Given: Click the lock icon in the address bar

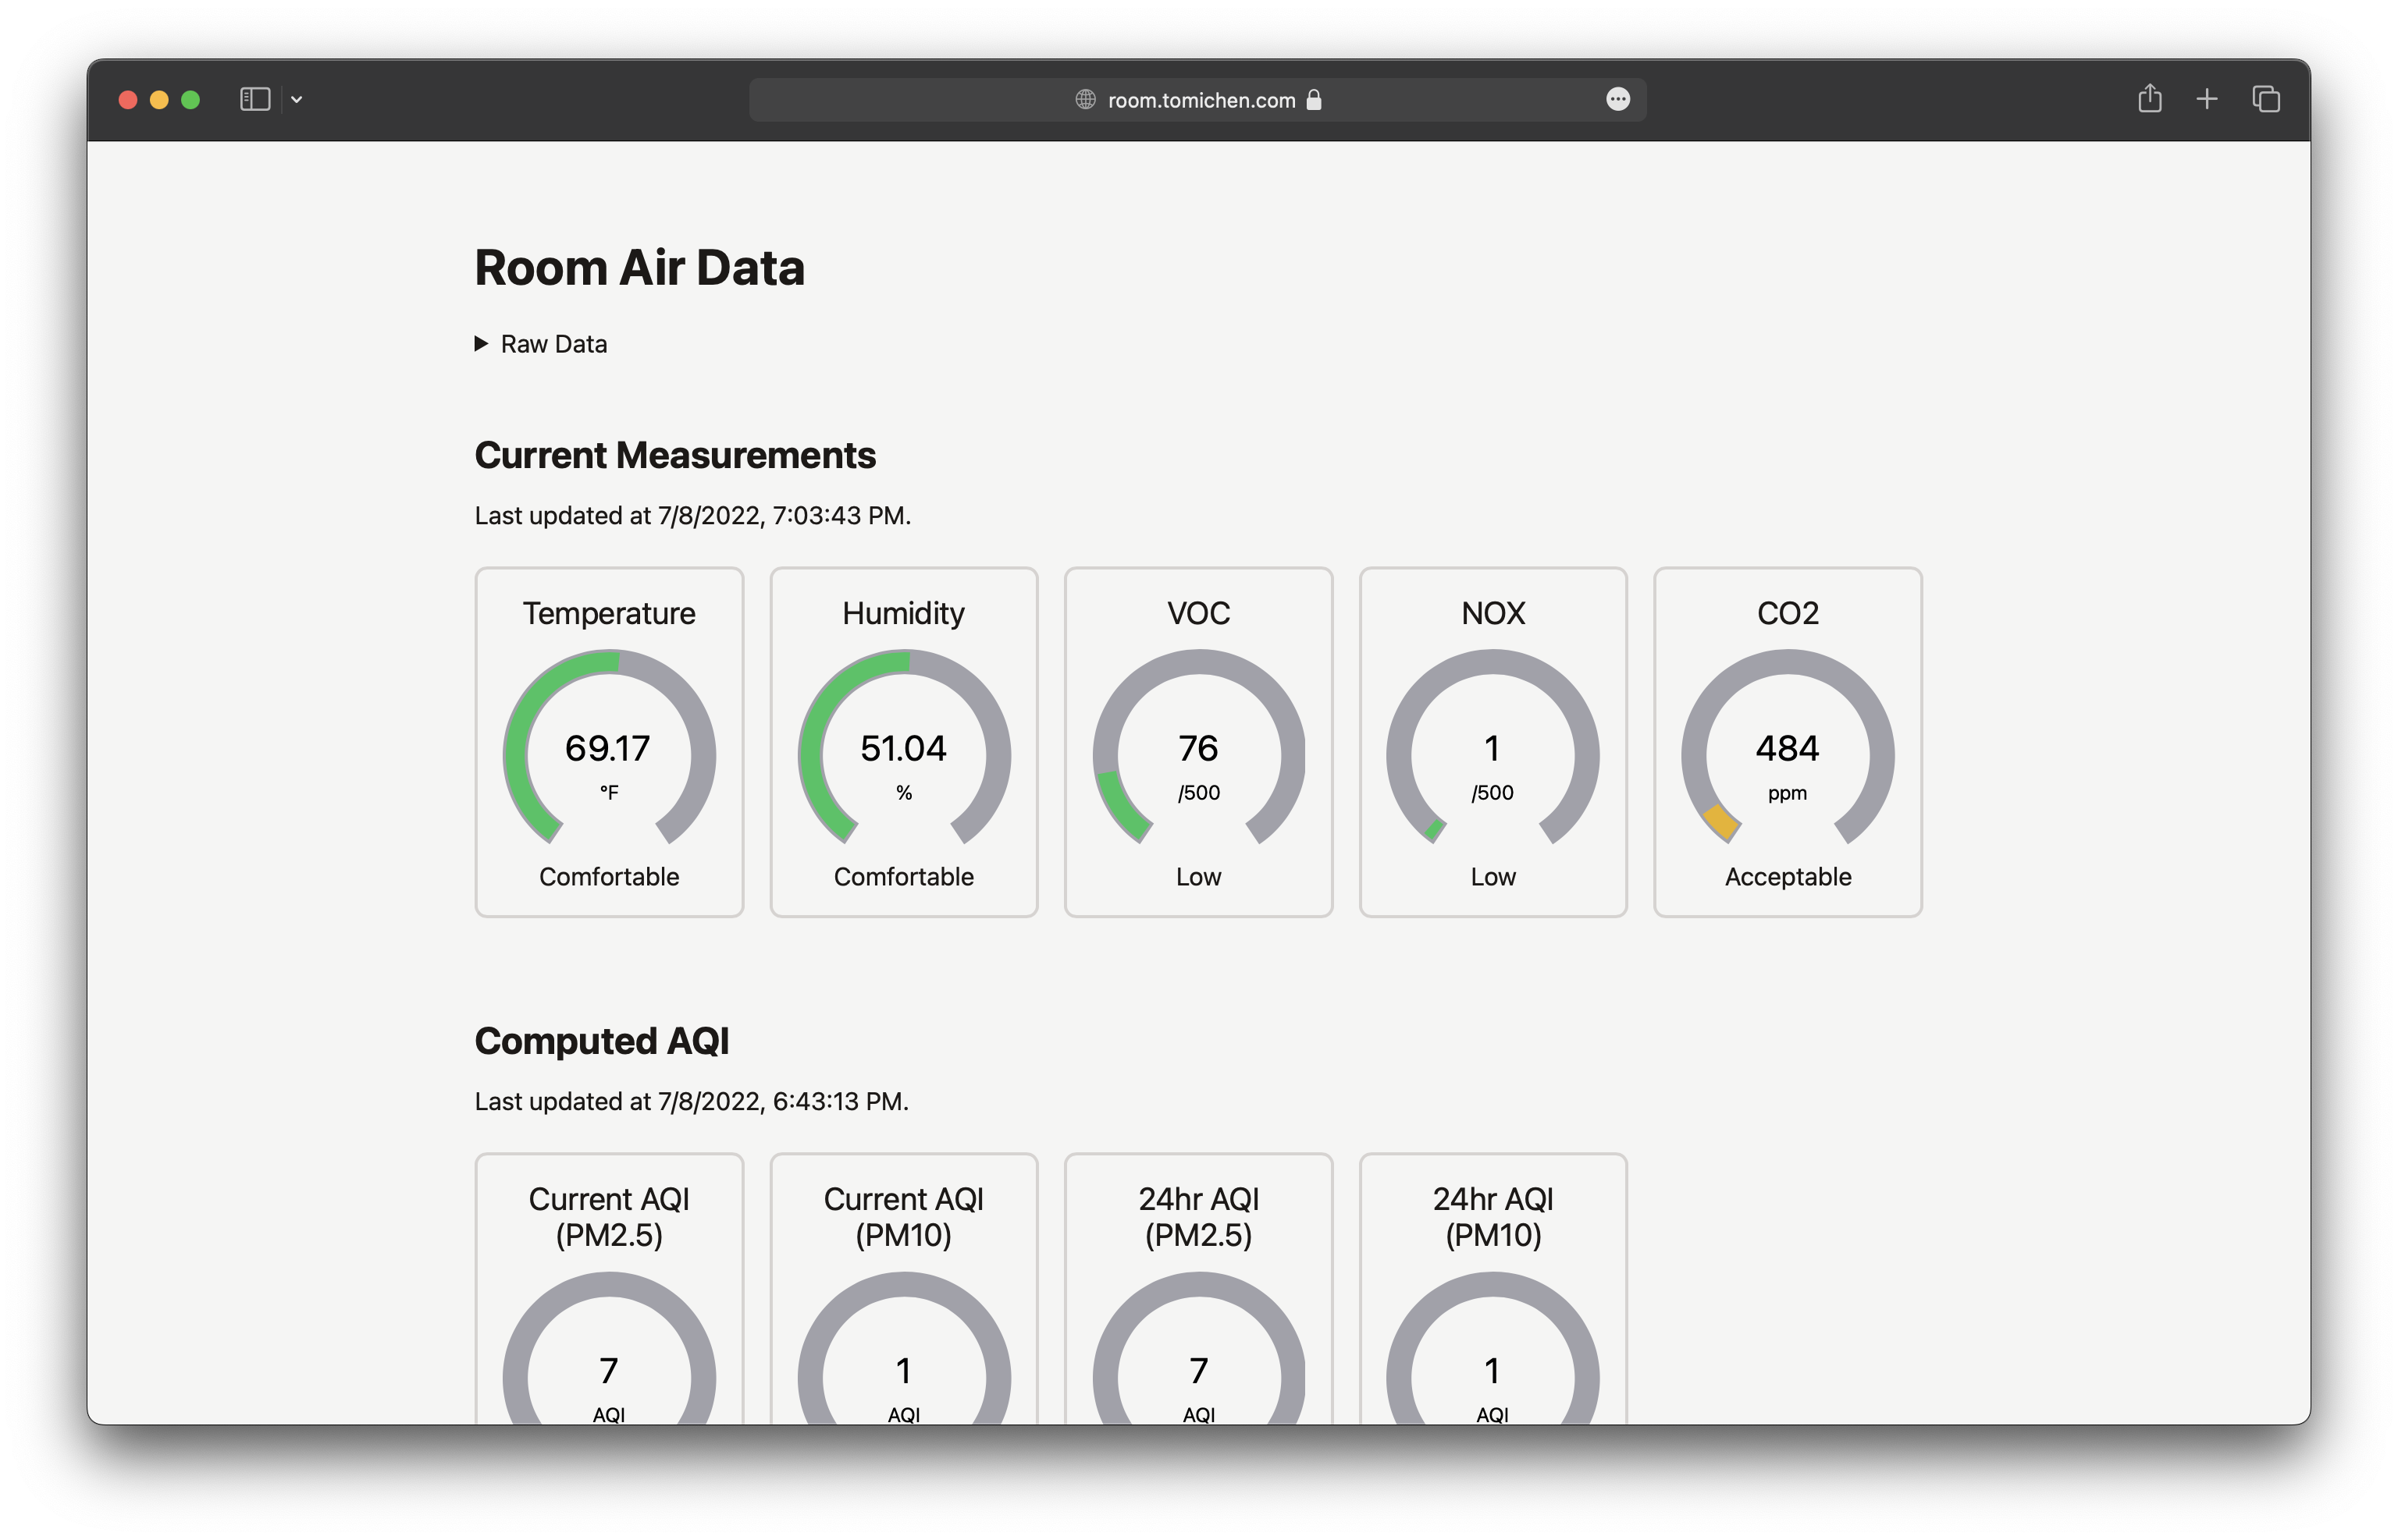Looking at the screenshot, I should [x=1315, y=100].
